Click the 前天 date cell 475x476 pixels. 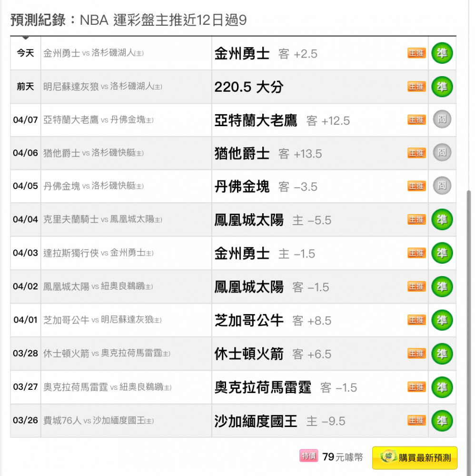tap(26, 87)
